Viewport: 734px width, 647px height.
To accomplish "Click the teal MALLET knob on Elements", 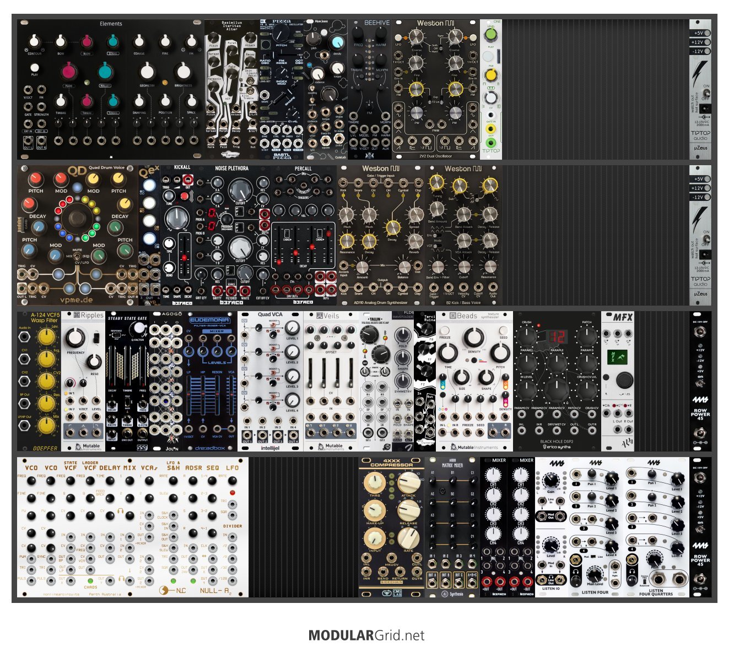I will 105,72.
